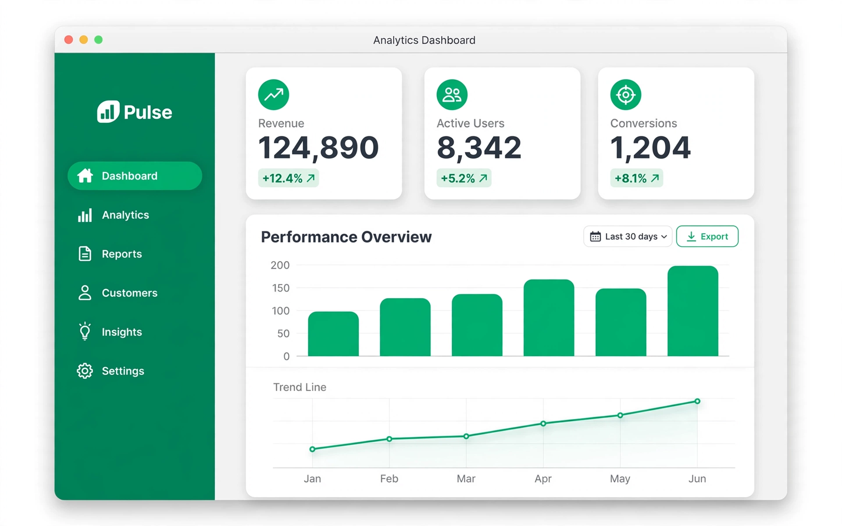Open the Last 30 days dropdown
Screen dimensions: 842x526
628,237
